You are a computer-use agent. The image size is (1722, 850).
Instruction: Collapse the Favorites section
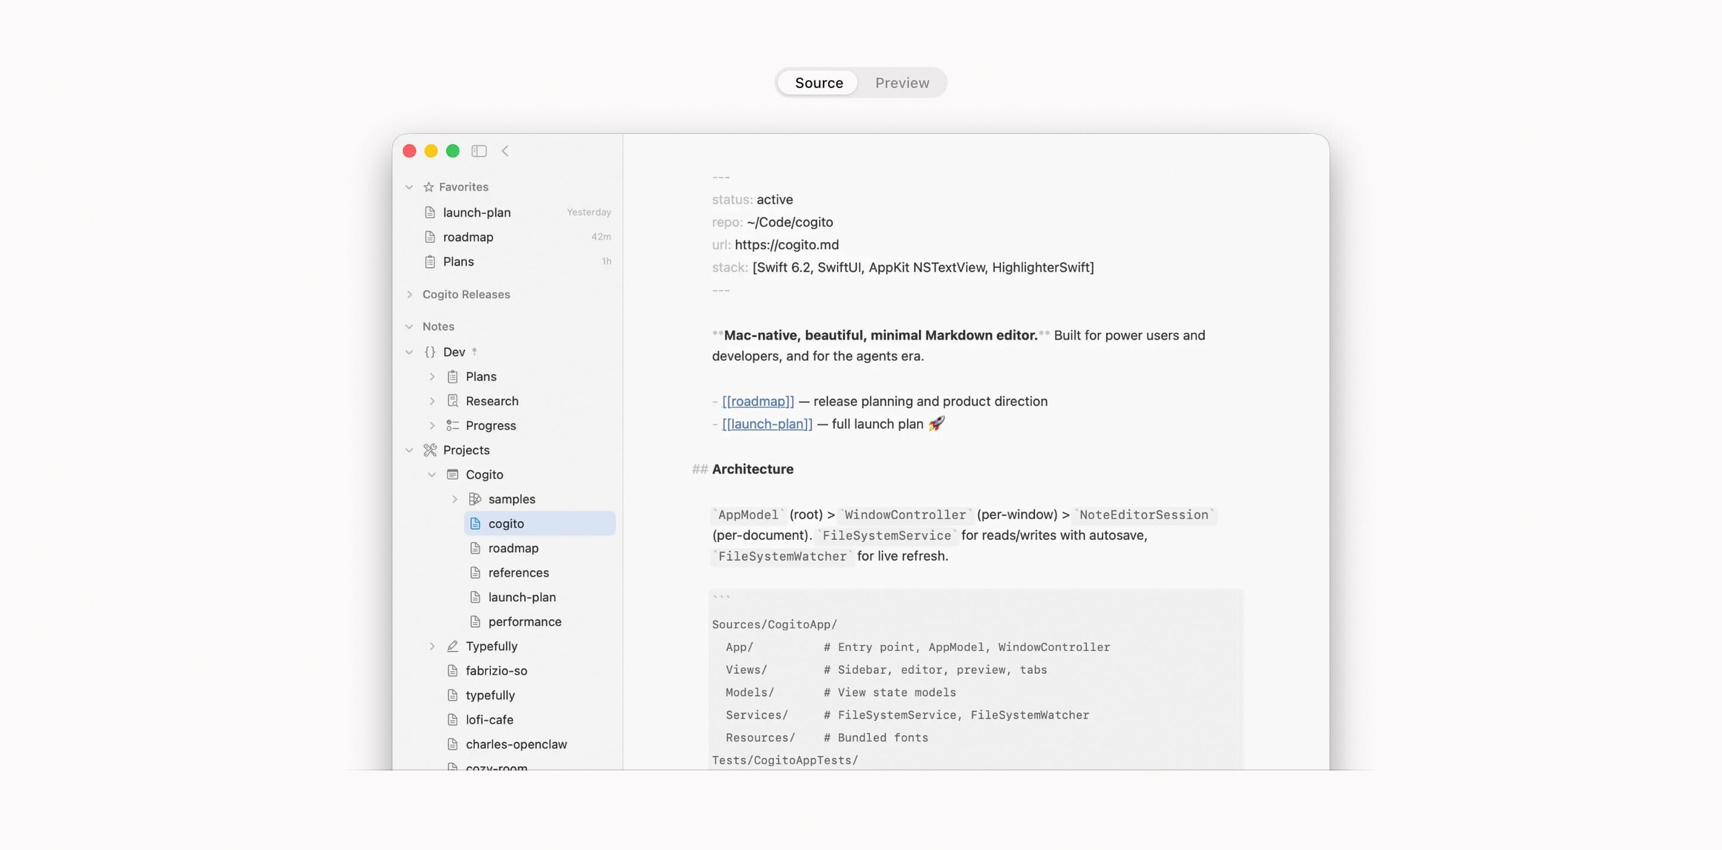409,187
